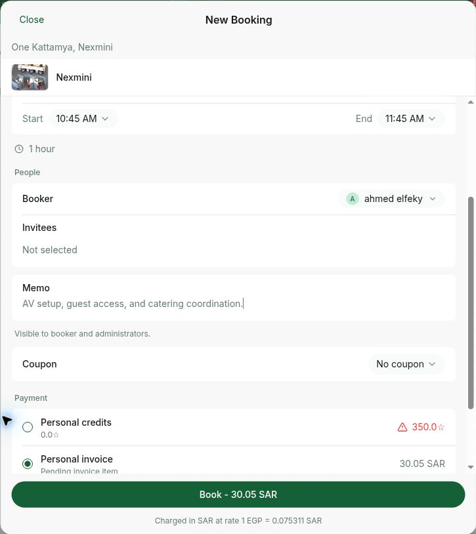Image resolution: width=476 pixels, height=534 pixels.
Task: Close the New Booking dialog
Action: pyautogui.click(x=32, y=20)
